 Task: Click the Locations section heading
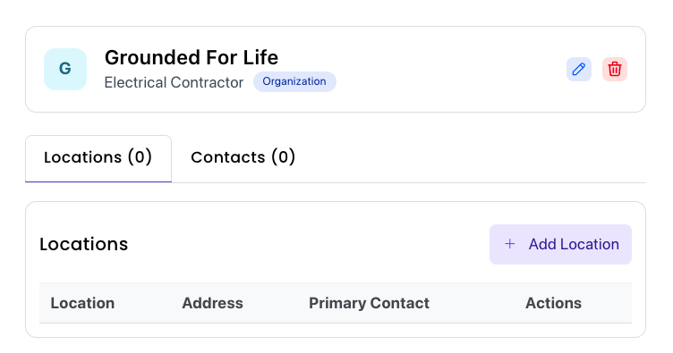84,244
